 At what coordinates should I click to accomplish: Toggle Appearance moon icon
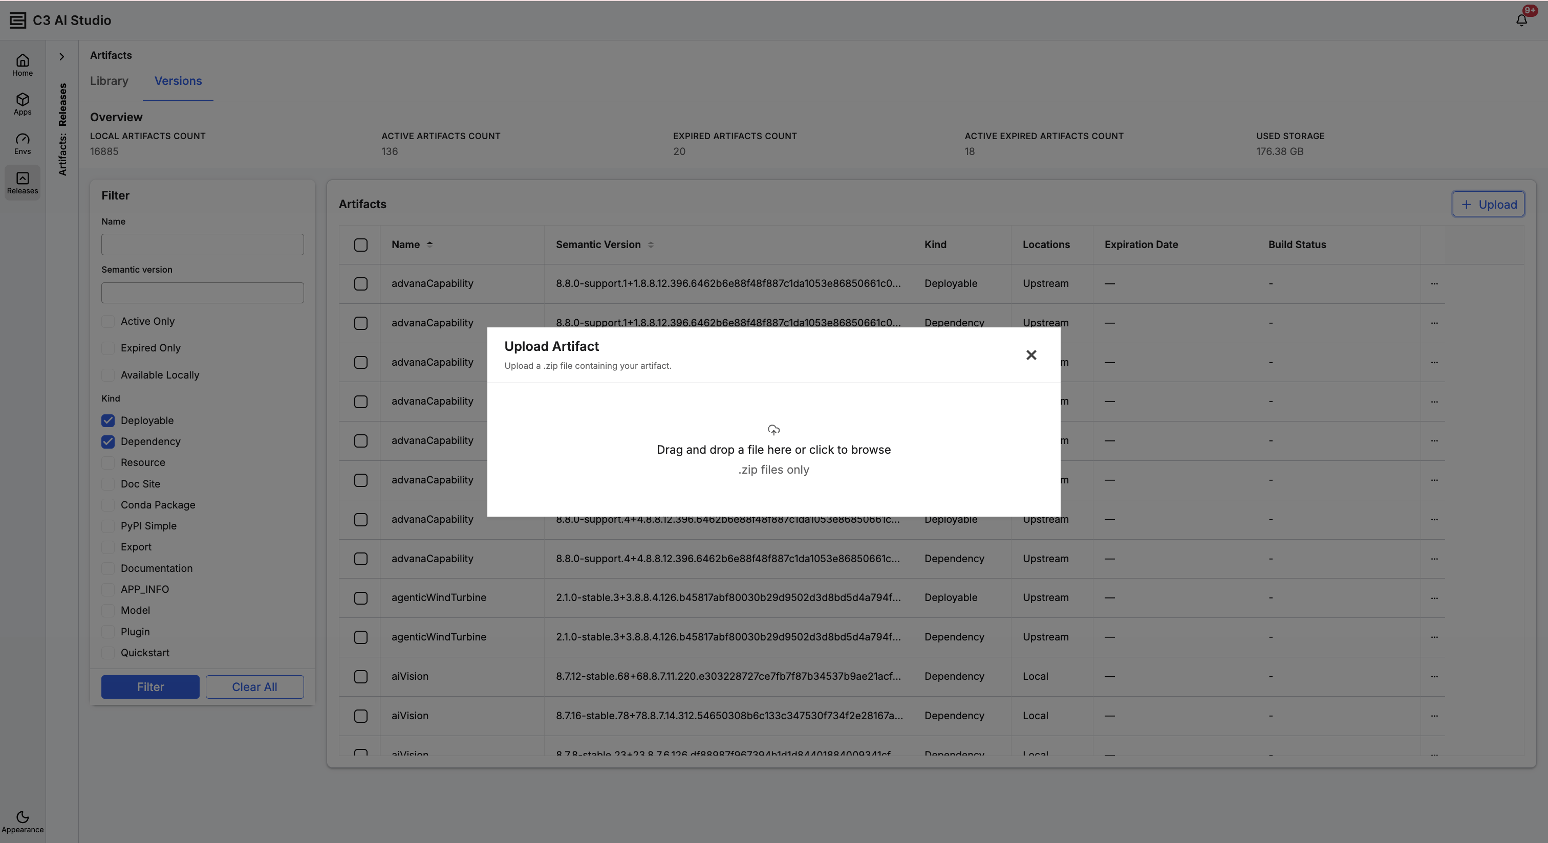click(x=22, y=816)
